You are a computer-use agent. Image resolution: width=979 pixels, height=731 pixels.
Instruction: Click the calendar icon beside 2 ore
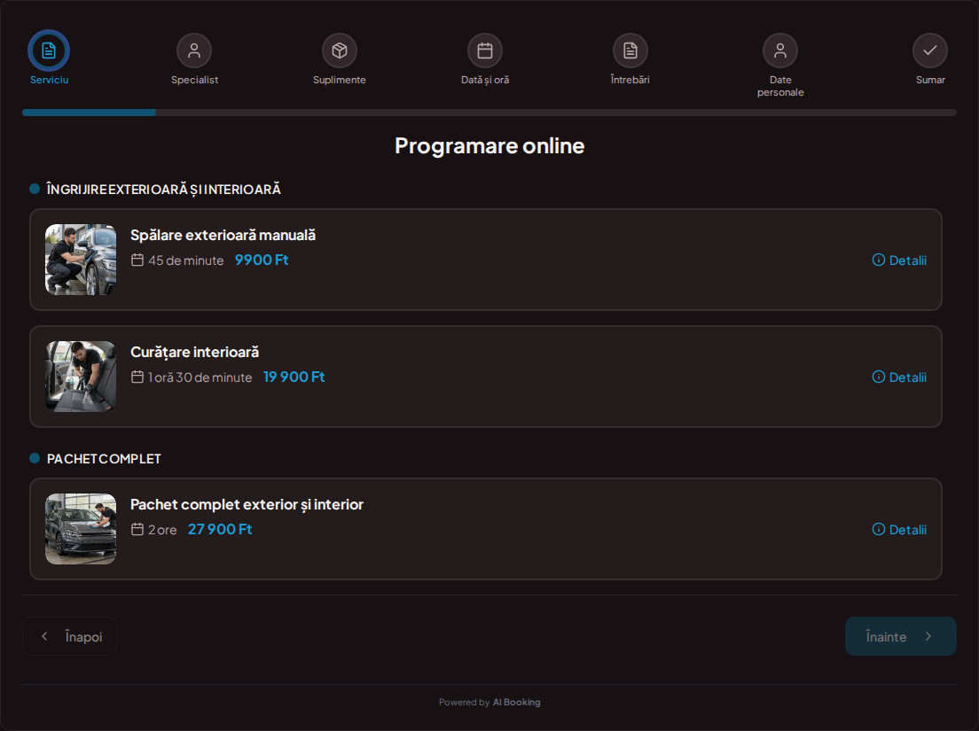coord(137,530)
